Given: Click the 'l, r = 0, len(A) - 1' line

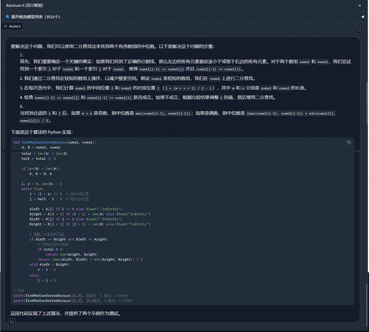Looking at the screenshot, I should (x=42, y=184).
